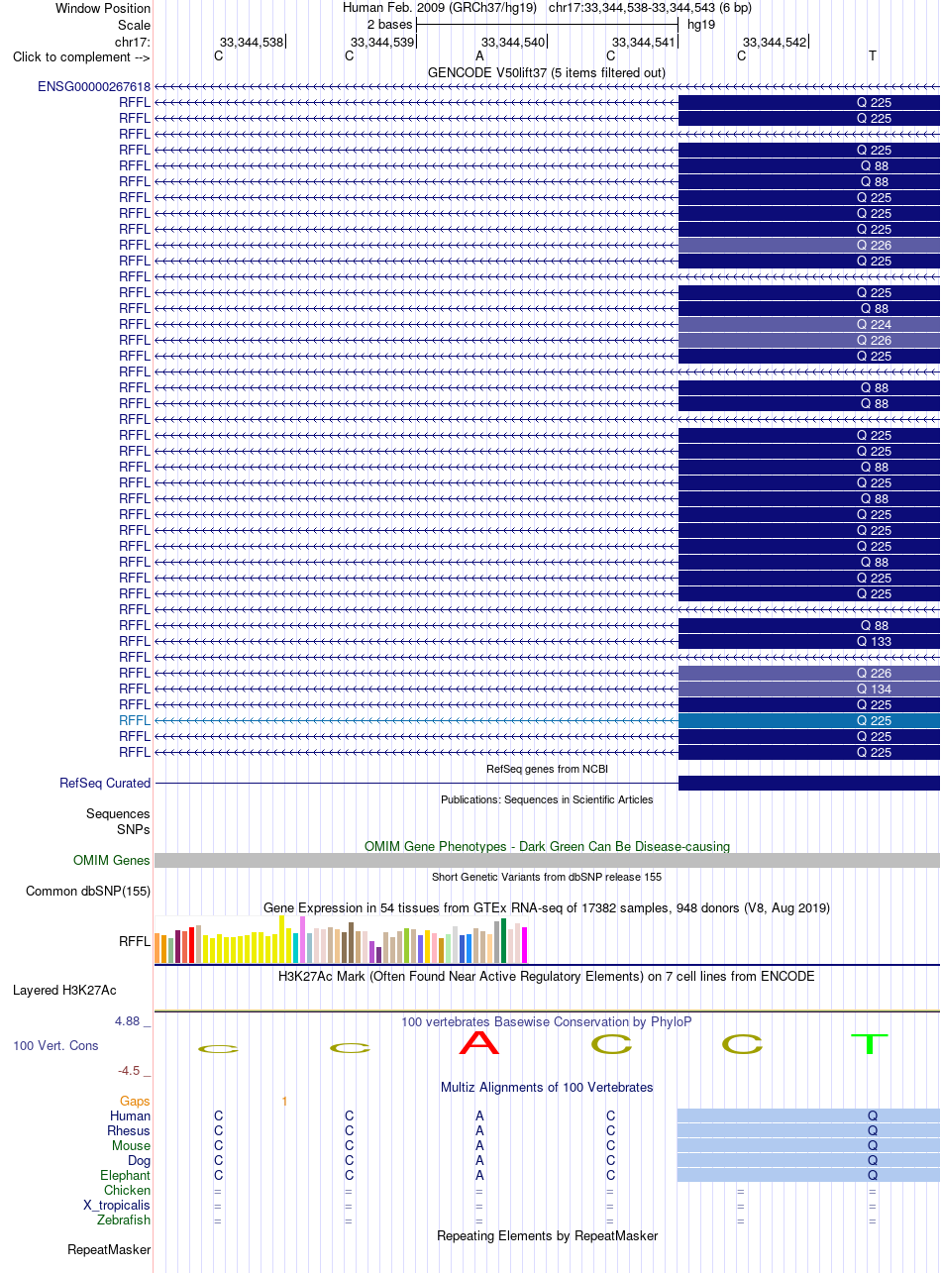This screenshot has width=941, height=1273.
Task: Click the orange gap count '1'
Action: click(284, 1101)
